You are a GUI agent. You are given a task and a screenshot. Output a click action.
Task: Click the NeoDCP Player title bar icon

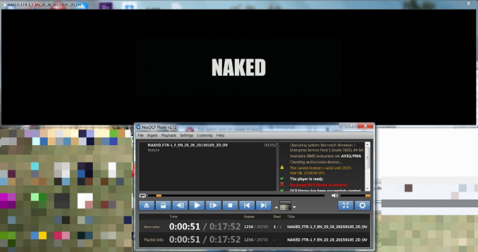coord(139,127)
